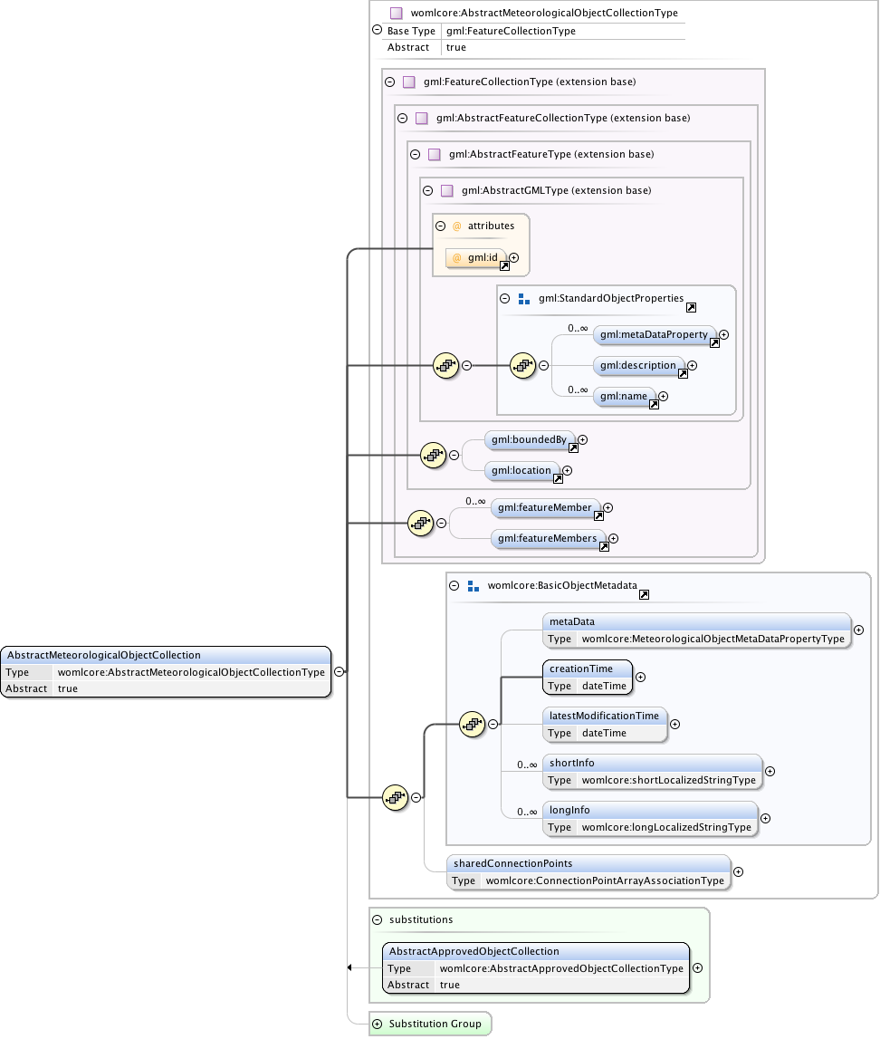Click the type icon of gml:AbstractFeatureType

(435, 154)
